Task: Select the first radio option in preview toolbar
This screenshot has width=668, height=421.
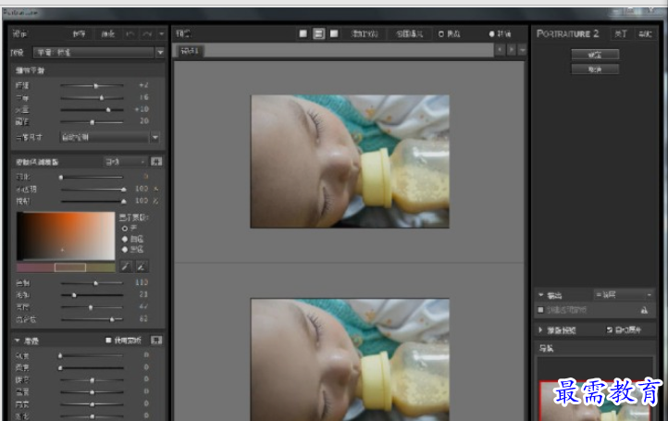Action: [x=441, y=33]
